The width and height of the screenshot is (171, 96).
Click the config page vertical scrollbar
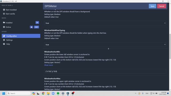point(170,47)
